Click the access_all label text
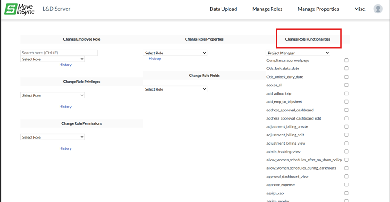This screenshot has height=202, width=390. coord(274,85)
